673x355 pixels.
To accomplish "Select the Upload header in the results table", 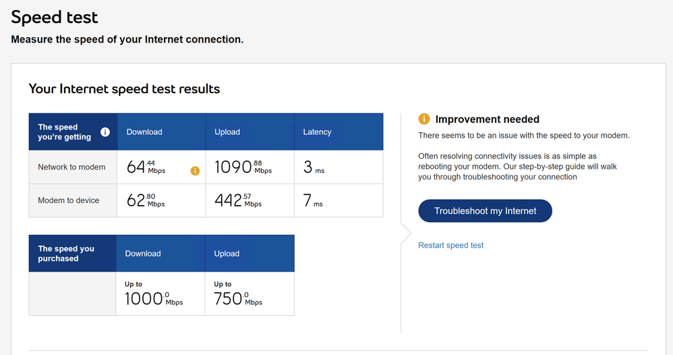I will coord(227,132).
